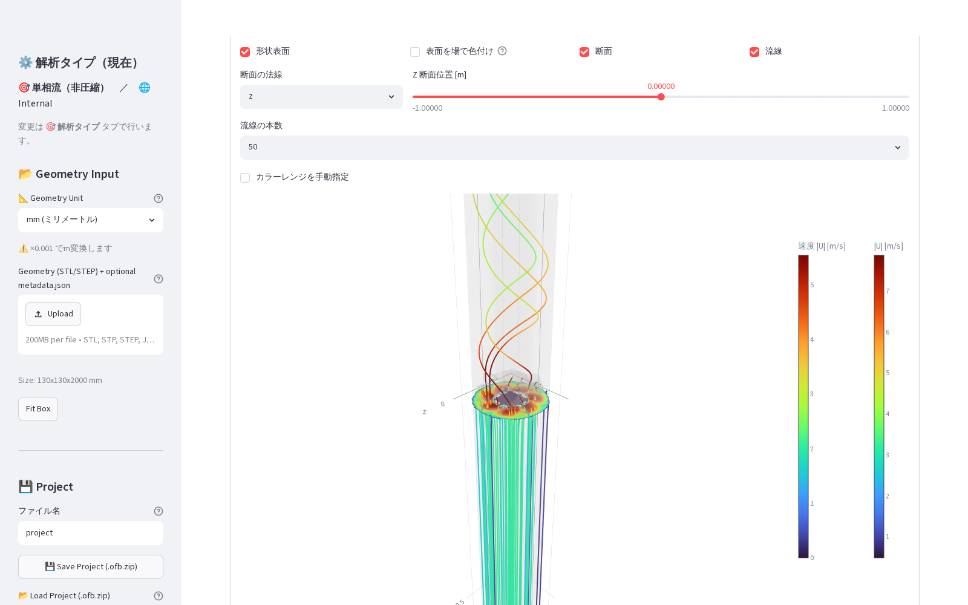This screenshot has width=968, height=605.
Task: Click ×0.001 でm変換します warning text
Action: (x=65, y=249)
